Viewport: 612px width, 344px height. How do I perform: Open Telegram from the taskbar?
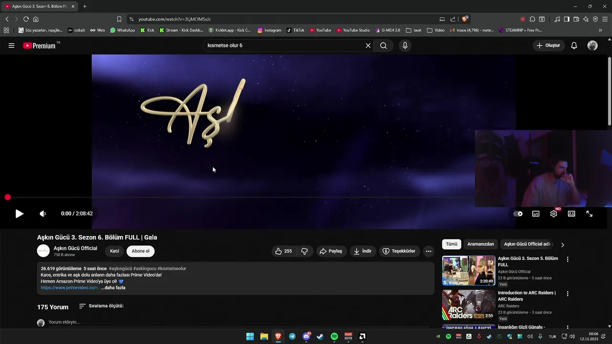pyautogui.click(x=292, y=336)
